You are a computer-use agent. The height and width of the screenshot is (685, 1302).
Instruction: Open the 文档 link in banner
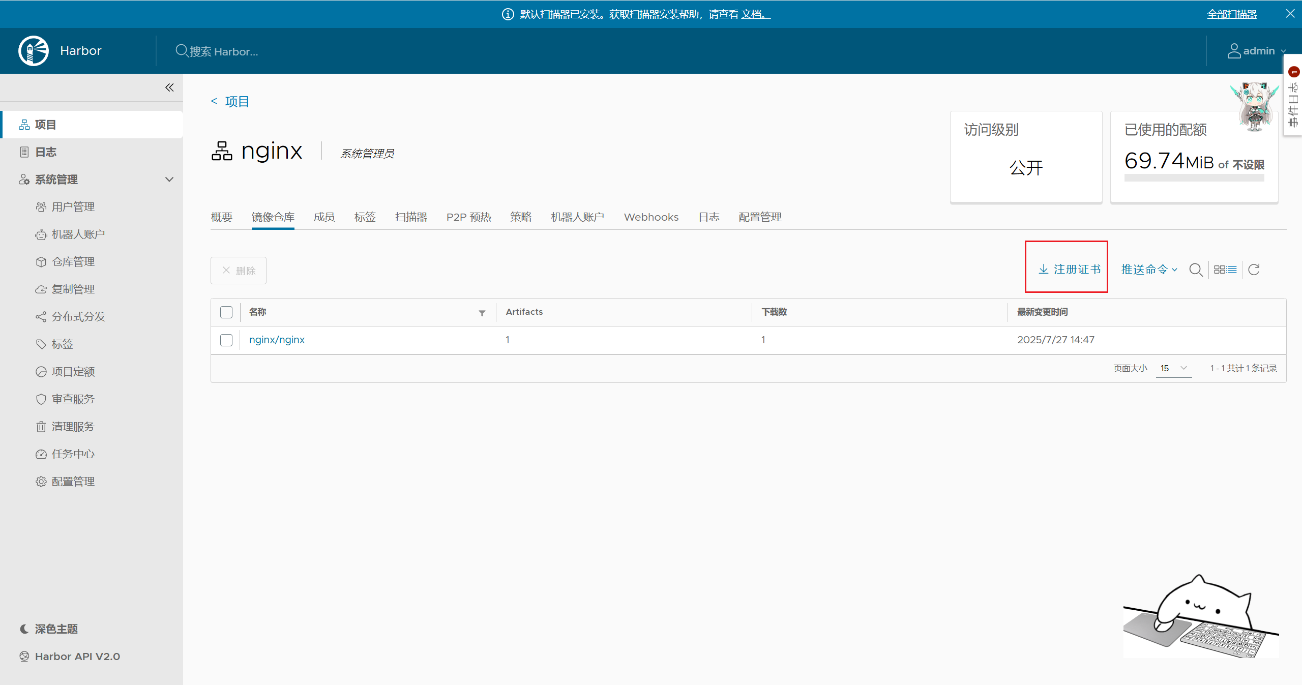[x=755, y=14]
